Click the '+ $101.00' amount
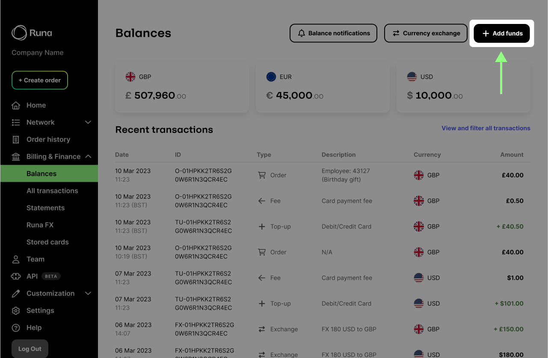Screen dimensions: 548x358 pyautogui.click(x=509, y=303)
